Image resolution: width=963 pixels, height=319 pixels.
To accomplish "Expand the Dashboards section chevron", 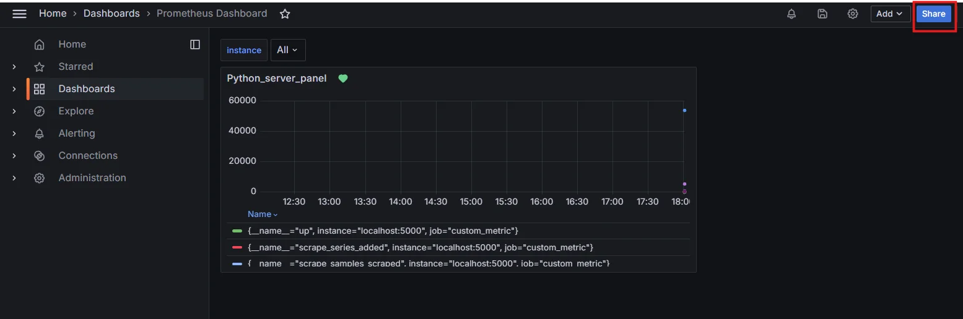I will [x=14, y=89].
